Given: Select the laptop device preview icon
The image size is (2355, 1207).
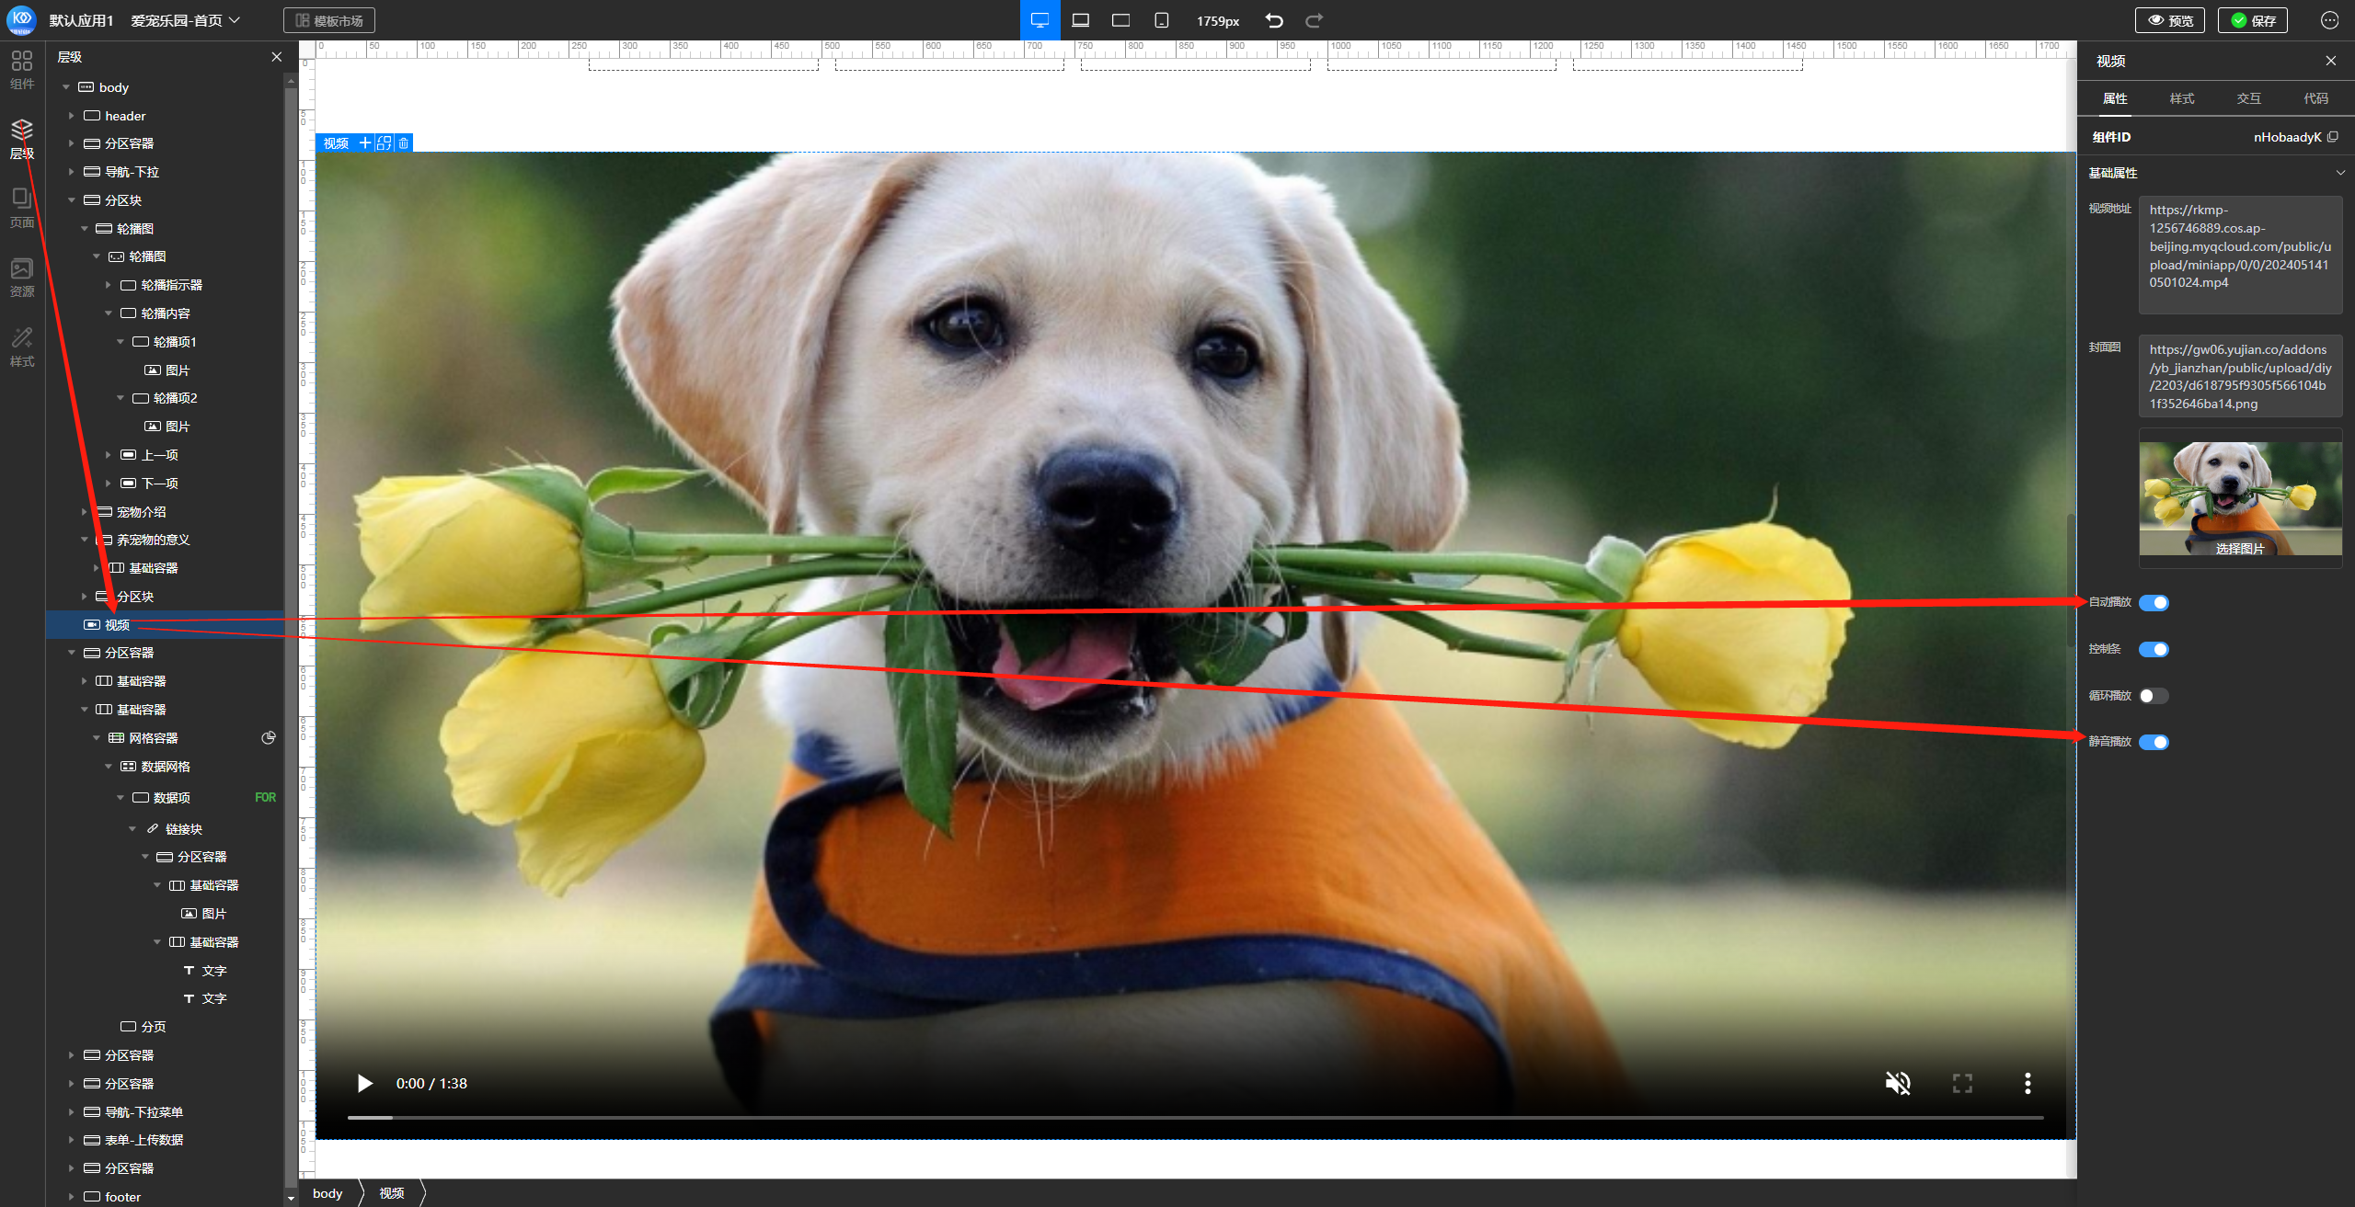Looking at the screenshot, I should pyautogui.click(x=1080, y=20).
